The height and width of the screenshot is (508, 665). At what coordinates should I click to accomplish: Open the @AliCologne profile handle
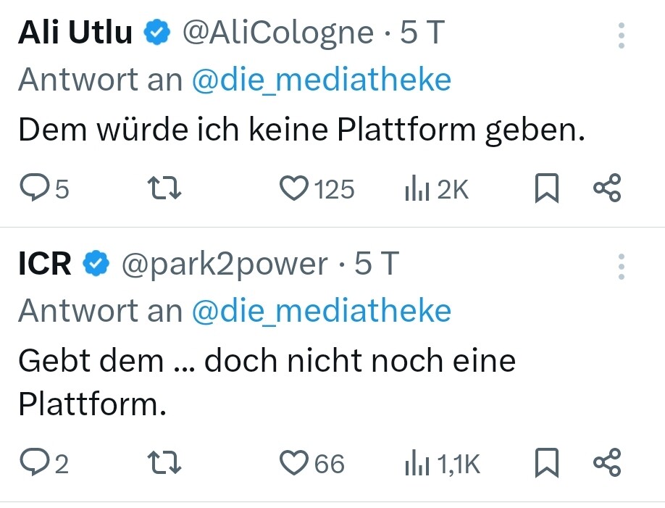pos(277,33)
